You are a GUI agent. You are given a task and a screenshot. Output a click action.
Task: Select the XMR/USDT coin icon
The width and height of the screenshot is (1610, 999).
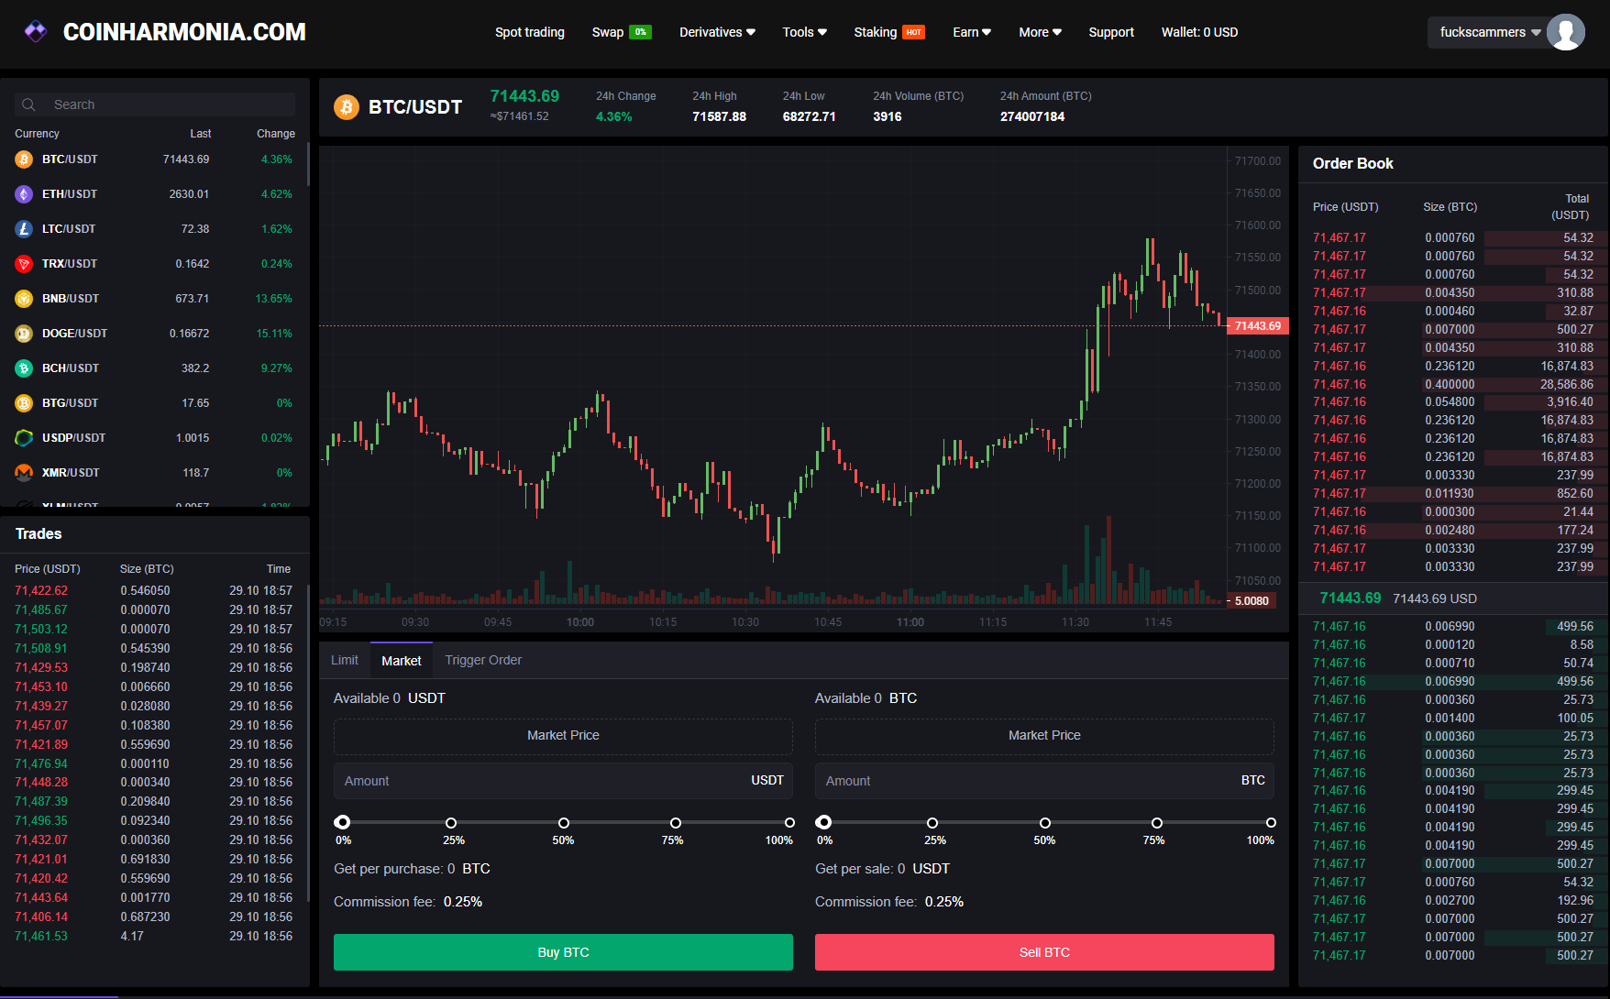coord(24,473)
